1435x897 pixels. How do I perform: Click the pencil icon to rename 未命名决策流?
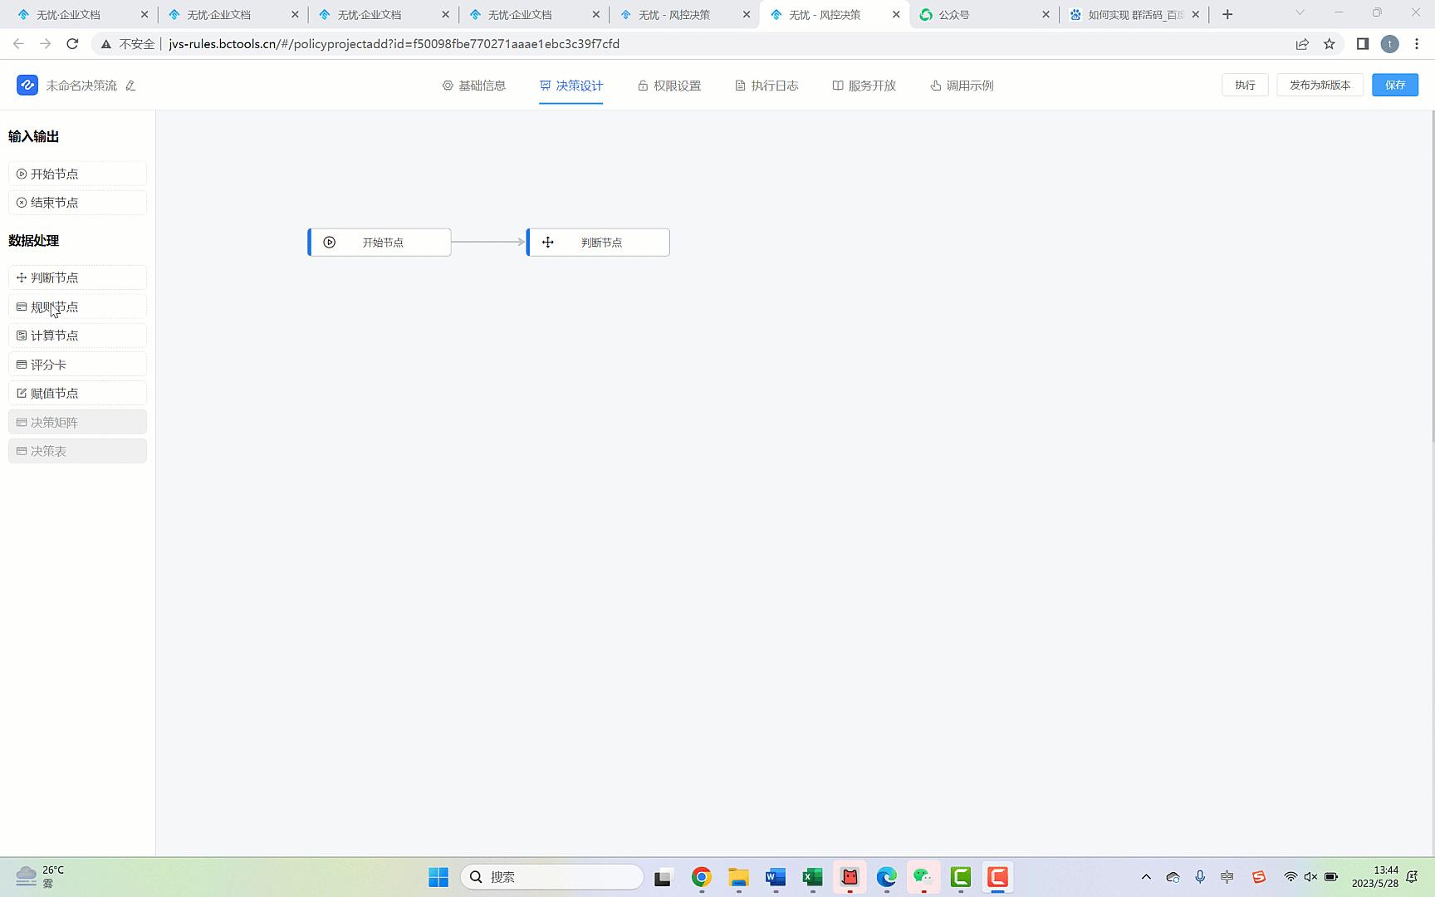[x=130, y=86]
